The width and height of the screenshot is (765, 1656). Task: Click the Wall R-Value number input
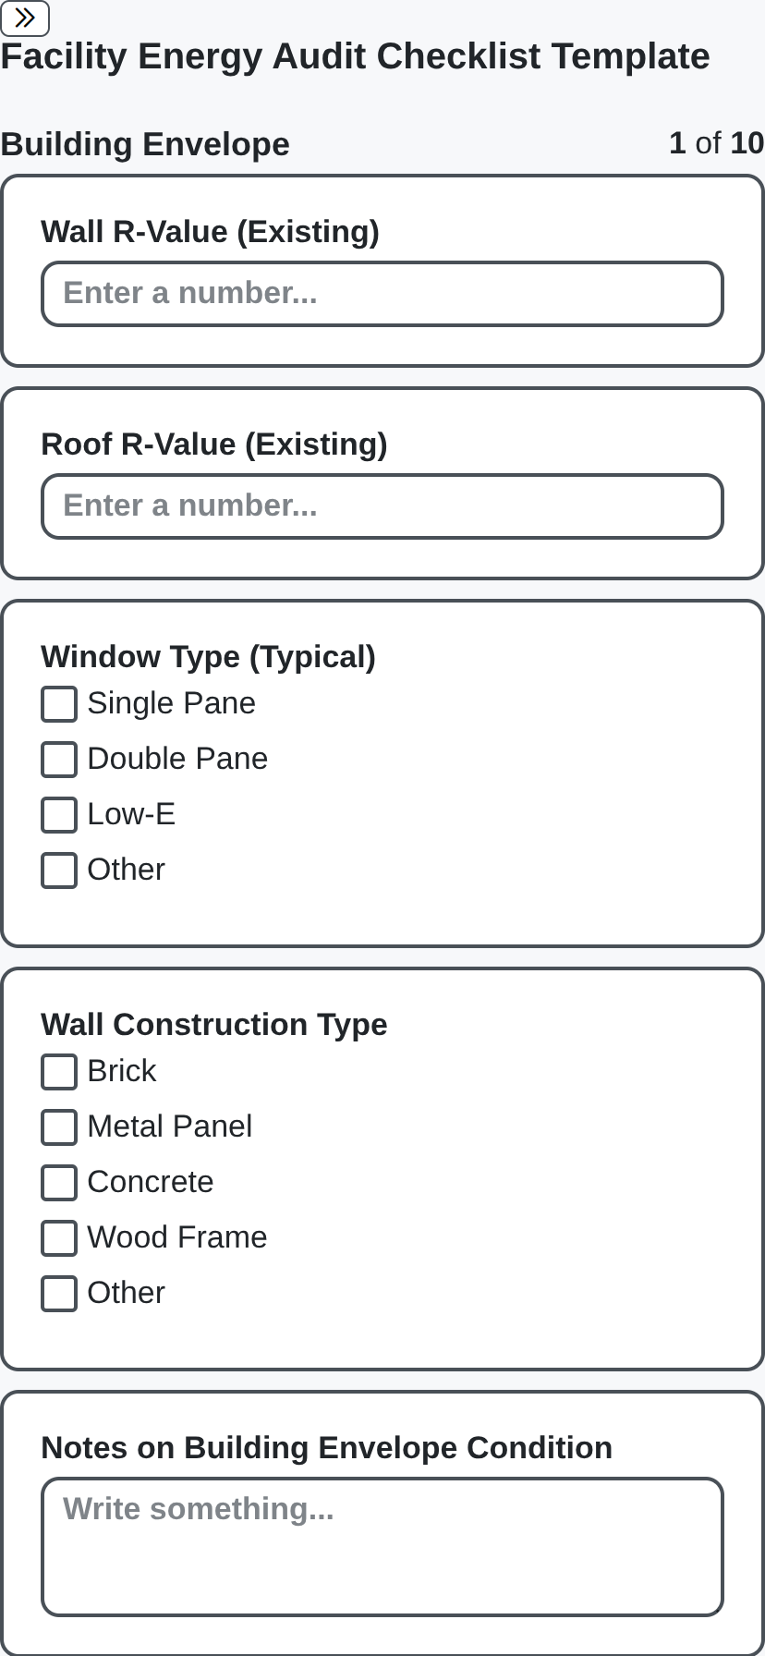382,293
